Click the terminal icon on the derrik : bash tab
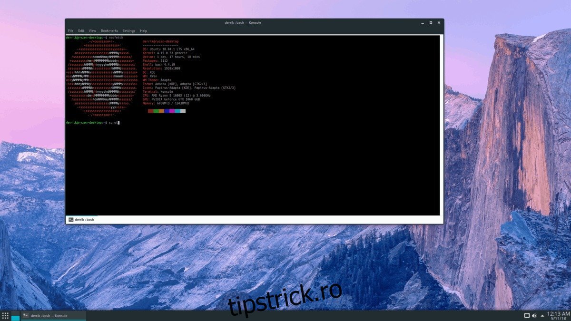The width and height of the screenshot is (571, 321). (72, 220)
